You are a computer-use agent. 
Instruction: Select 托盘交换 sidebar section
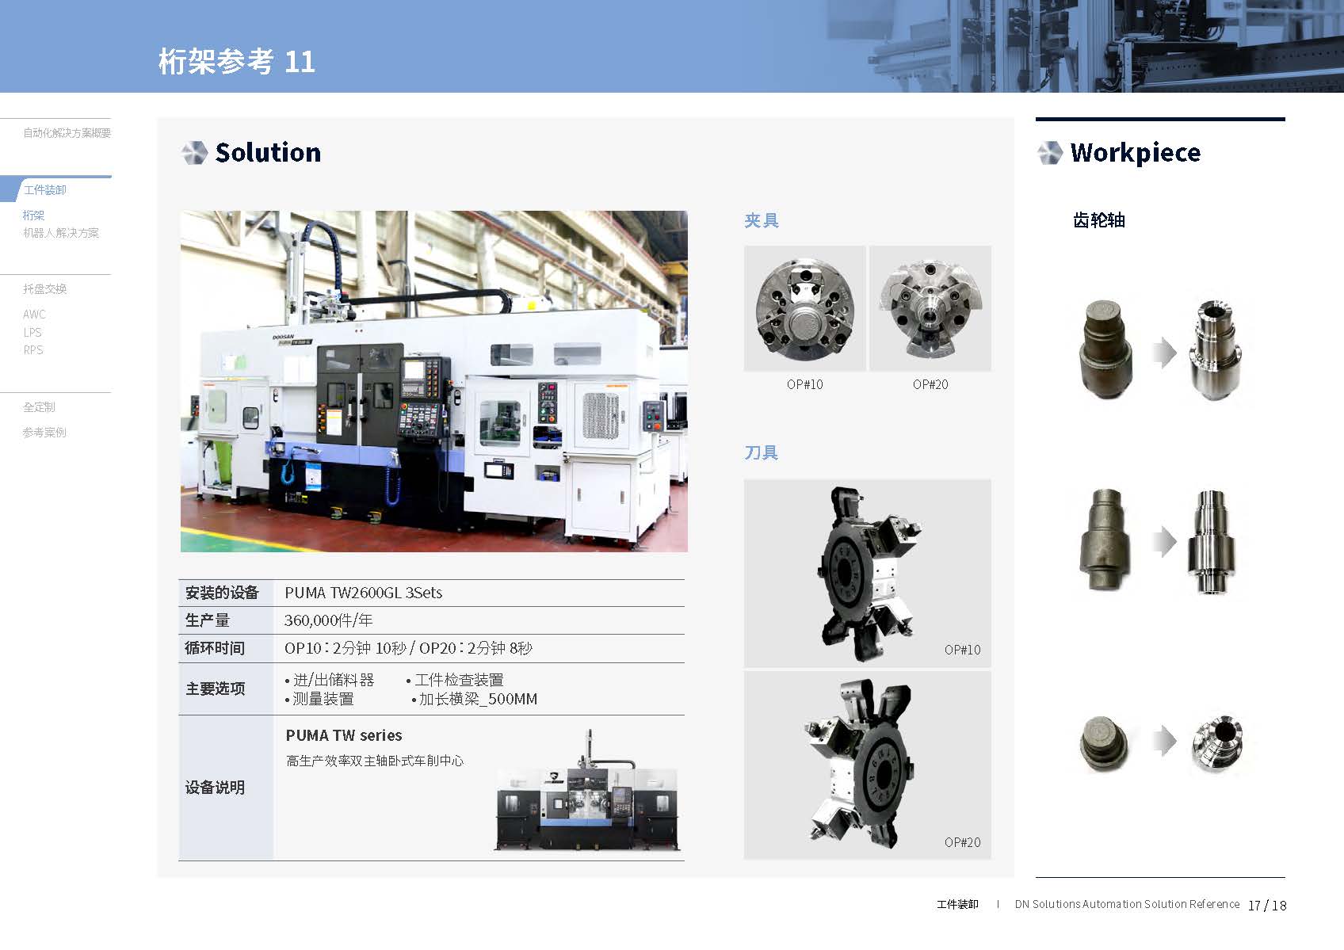44,289
